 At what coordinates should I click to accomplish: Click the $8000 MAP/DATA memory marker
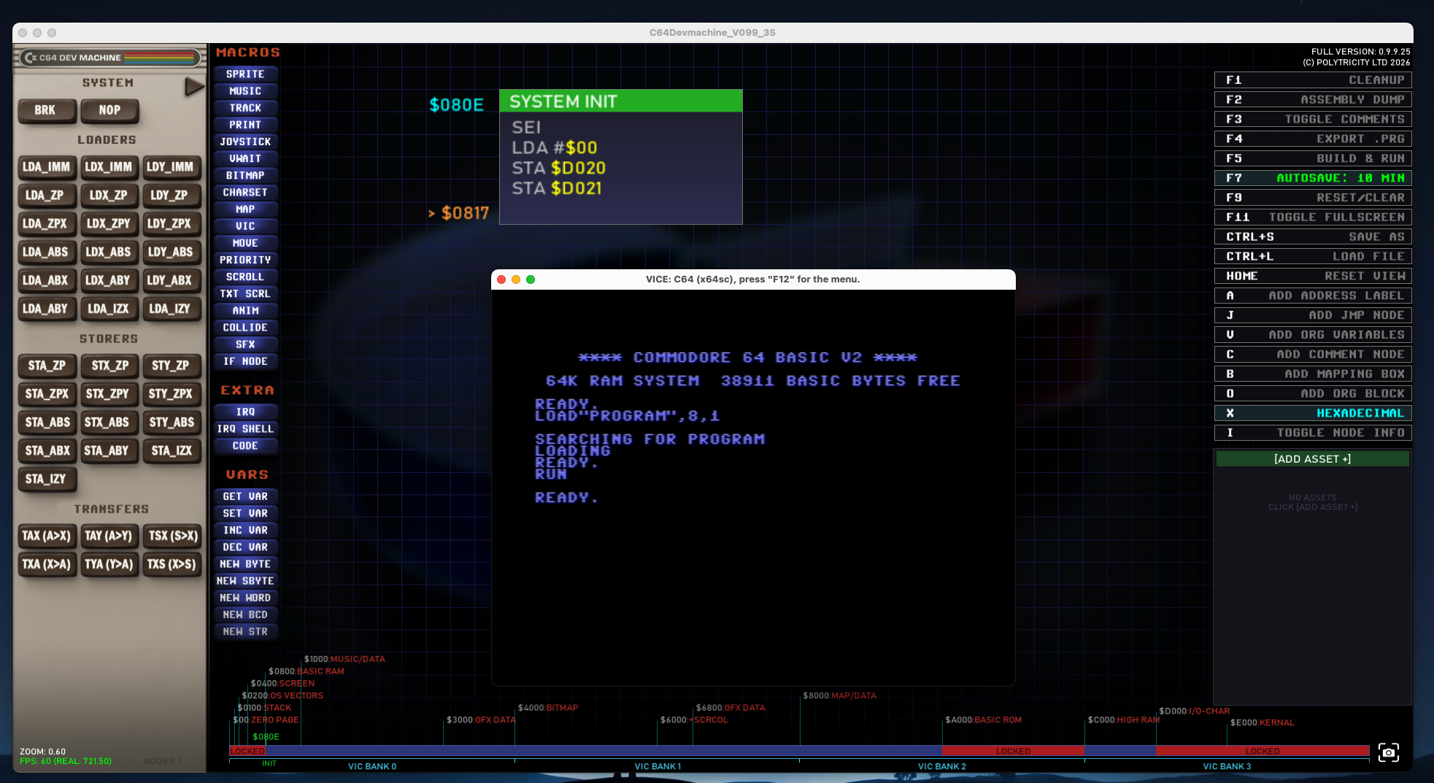[x=839, y=695]
